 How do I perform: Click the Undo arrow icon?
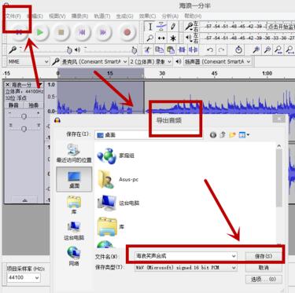point(210,49)
